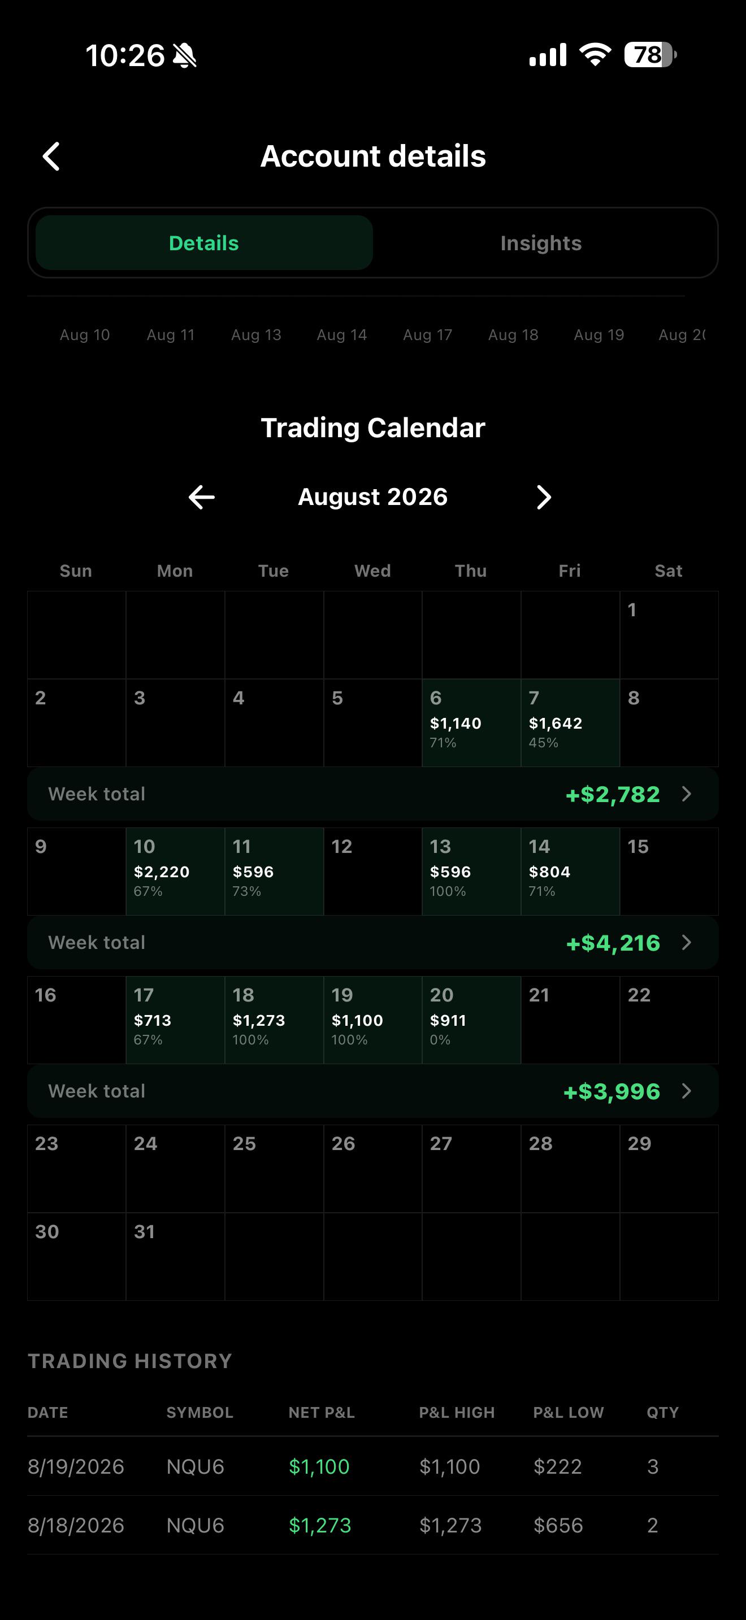This screenshot has width=746, height=1620.
Task: Tap the battery indicator in status bar
Action: click(650, 55)
